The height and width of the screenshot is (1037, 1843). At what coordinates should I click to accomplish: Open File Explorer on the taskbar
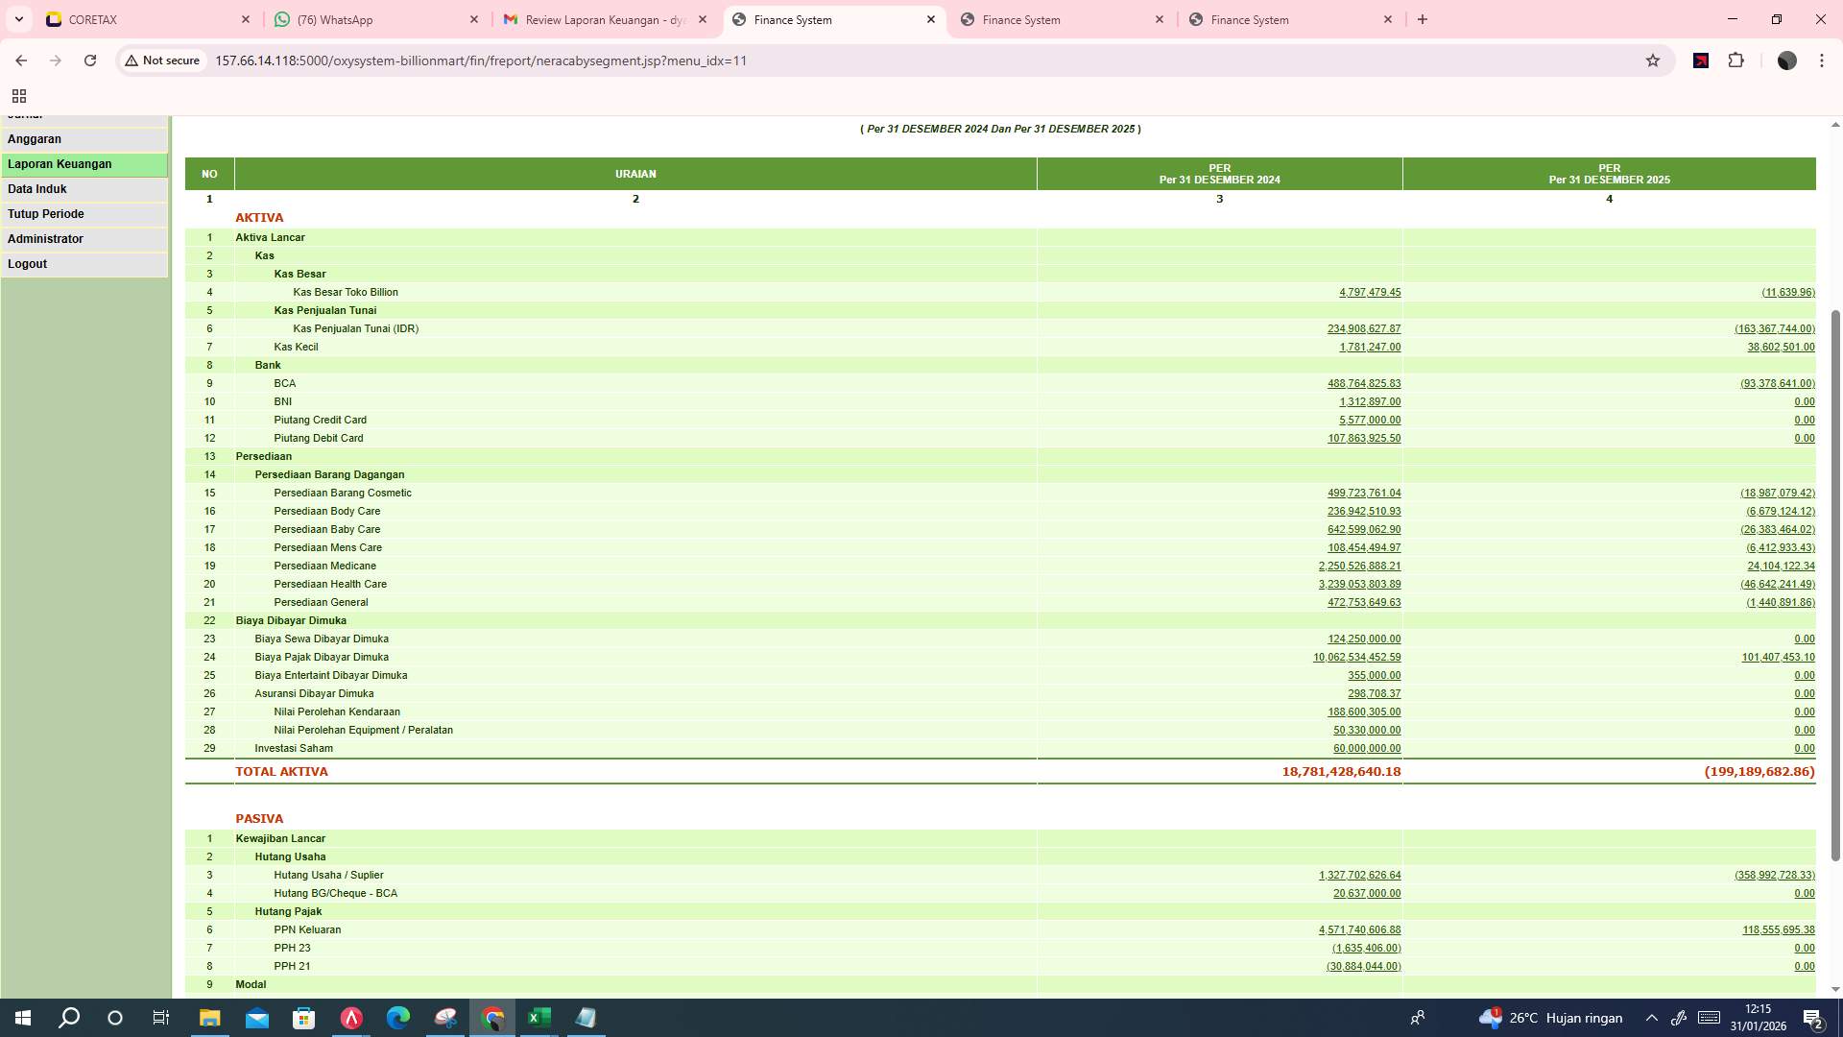(x=209, y=1018)
